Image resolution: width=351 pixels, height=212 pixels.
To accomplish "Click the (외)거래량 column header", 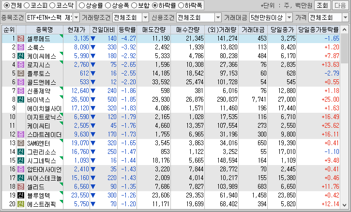I will [x=221, y=30].
